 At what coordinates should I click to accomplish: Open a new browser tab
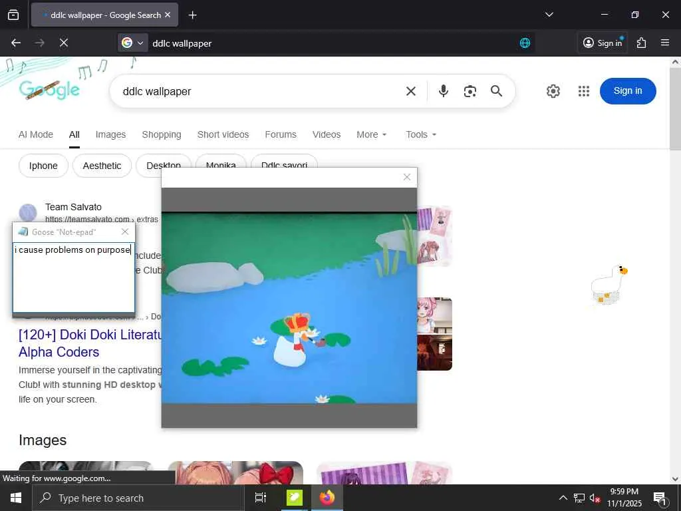192,15
